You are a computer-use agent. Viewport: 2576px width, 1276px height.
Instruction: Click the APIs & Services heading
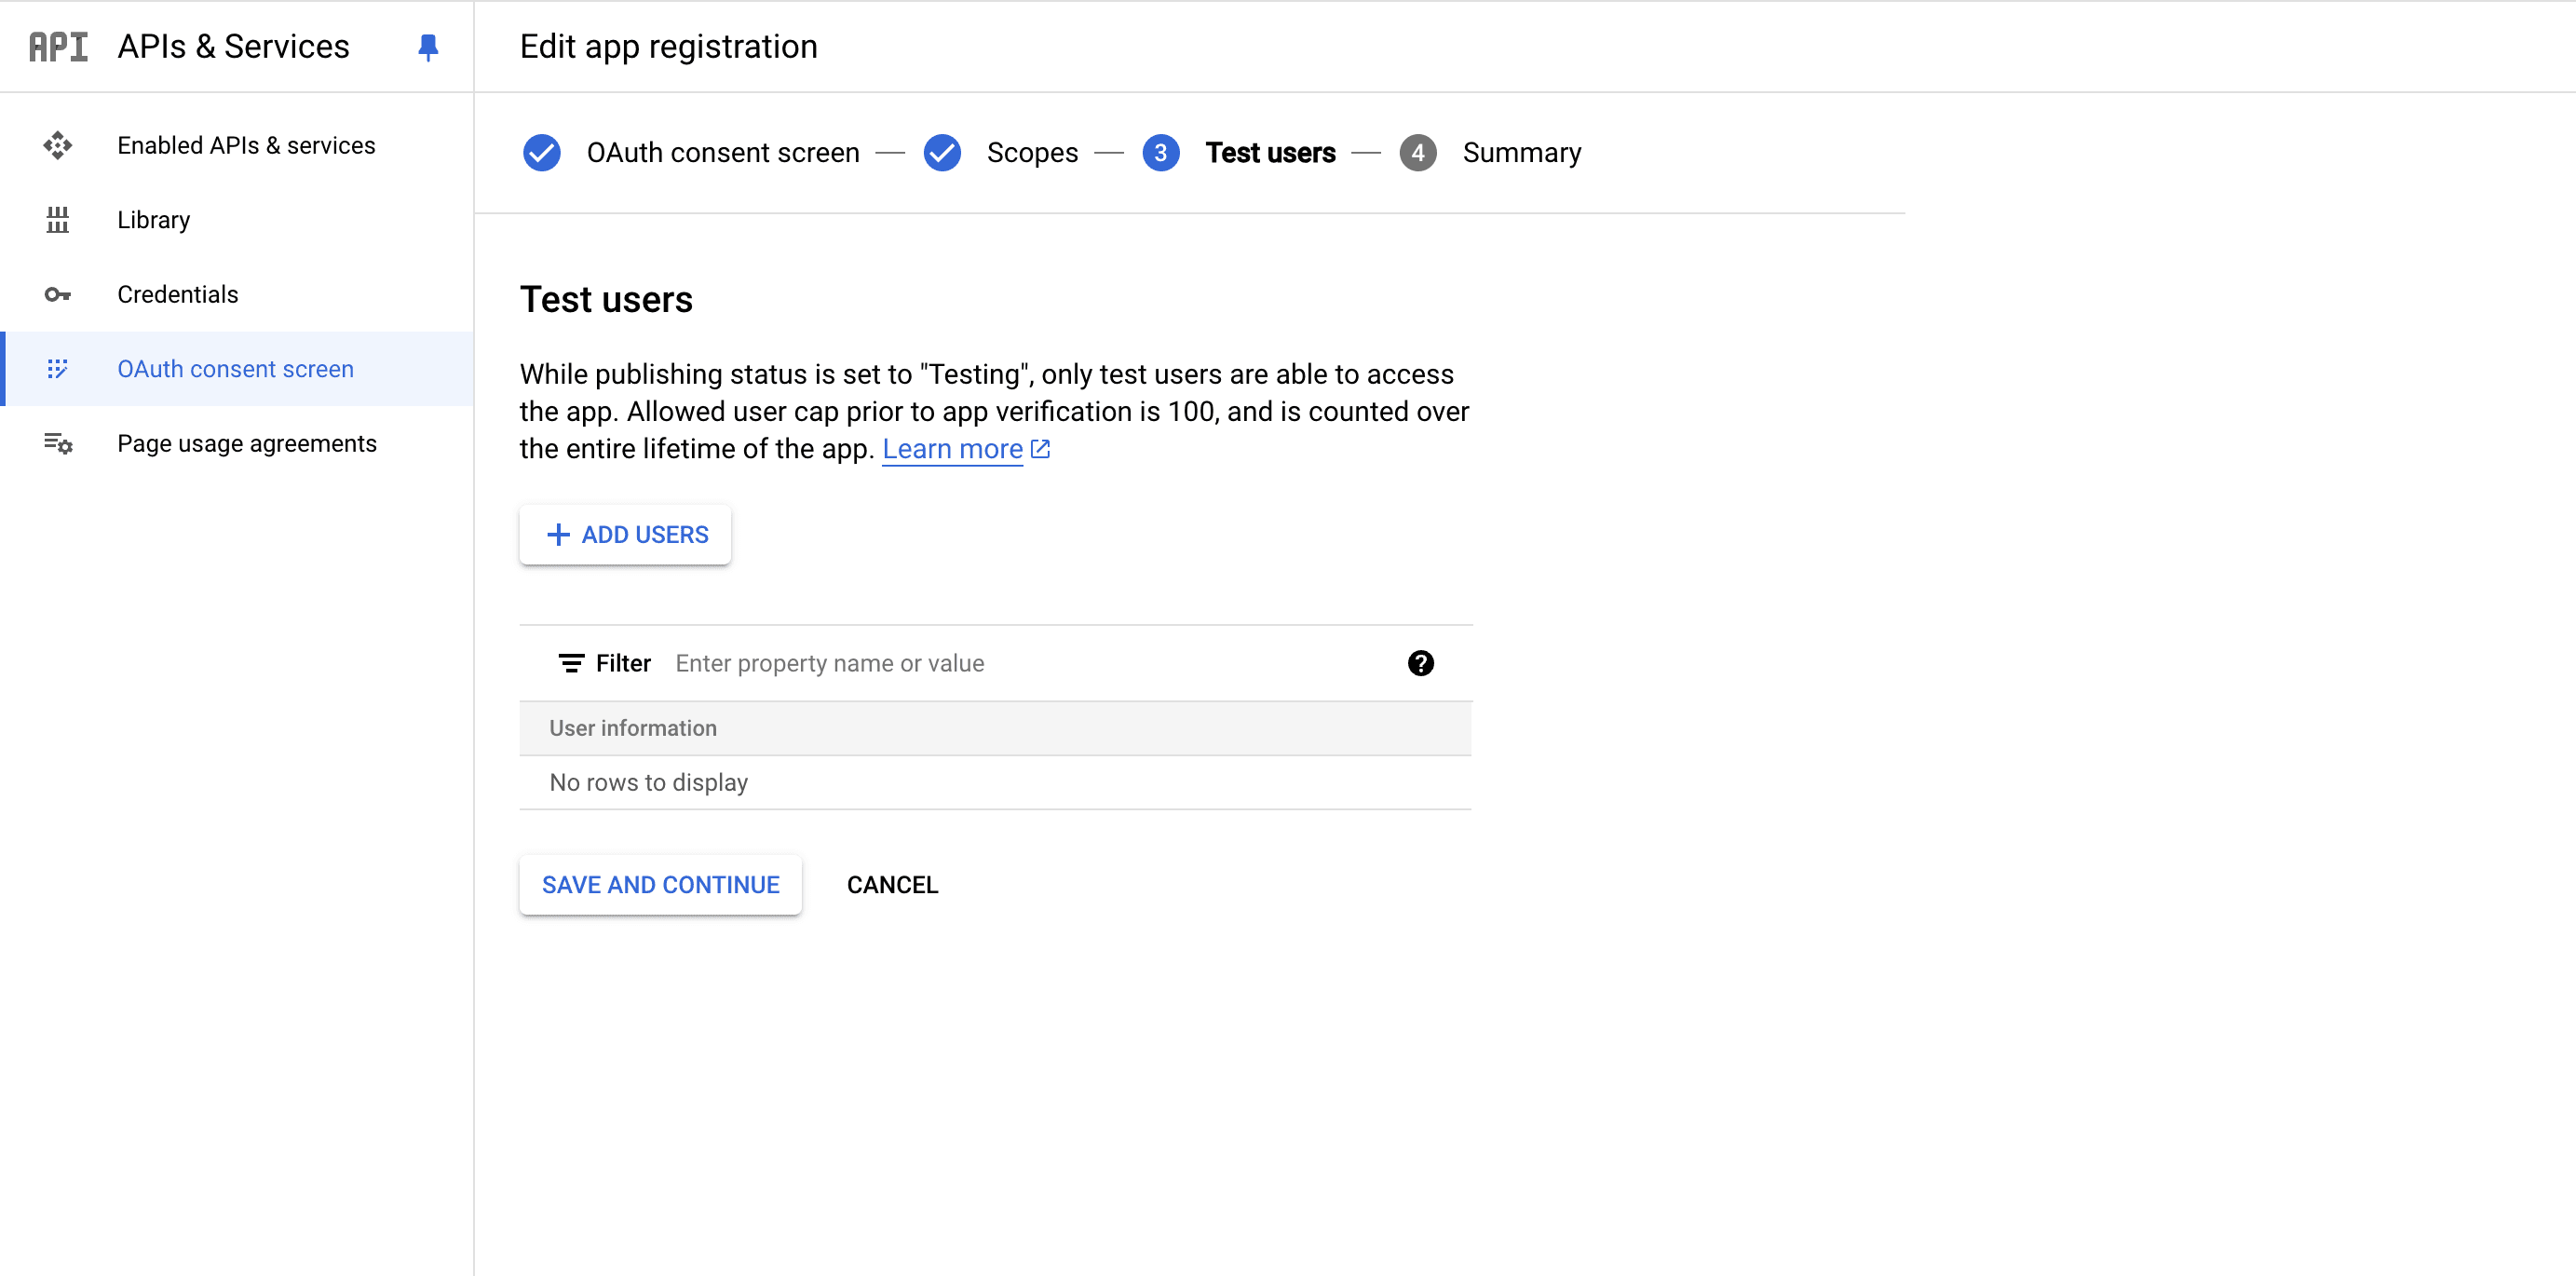point(233,46)
